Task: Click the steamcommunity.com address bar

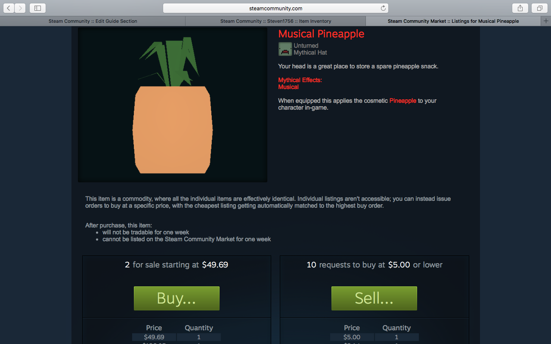Action: pos(275,8)
